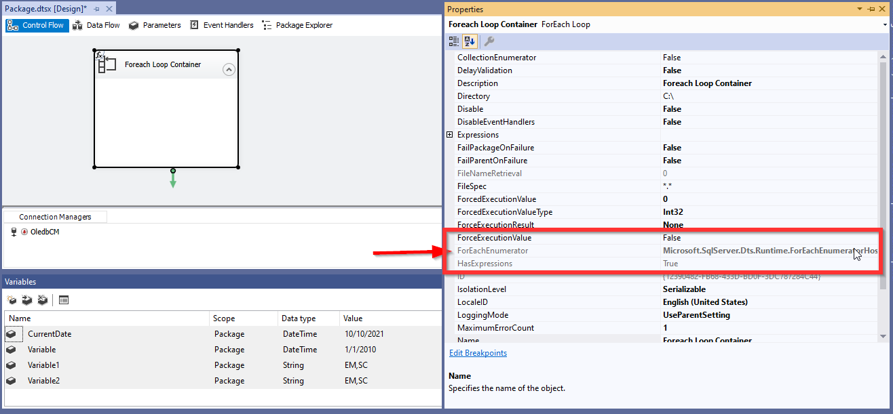Click the Variable1 row icon
This screenshot has width=893, height=414.
click(12, 365)
